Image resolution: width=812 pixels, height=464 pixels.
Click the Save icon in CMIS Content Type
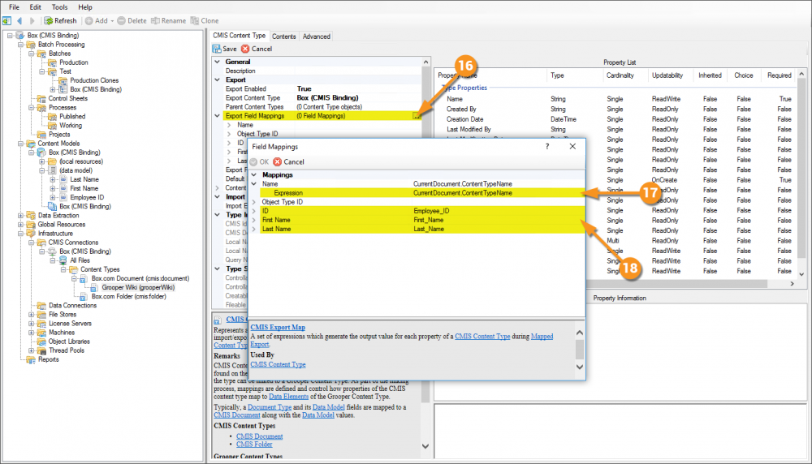click(x=217, y=49)
